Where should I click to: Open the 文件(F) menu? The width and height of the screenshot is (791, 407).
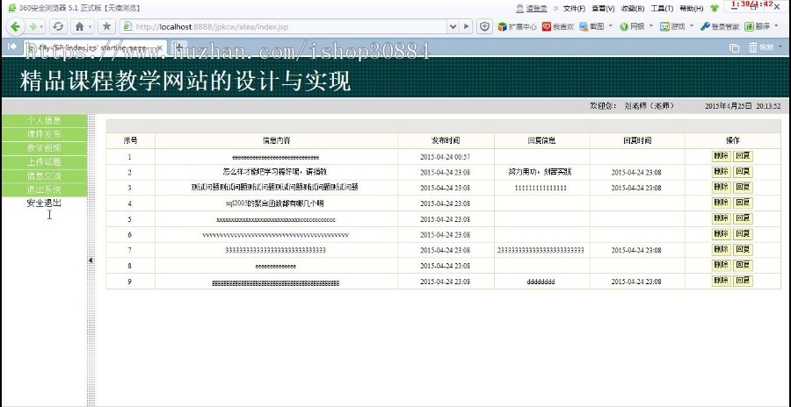(574, 8)
